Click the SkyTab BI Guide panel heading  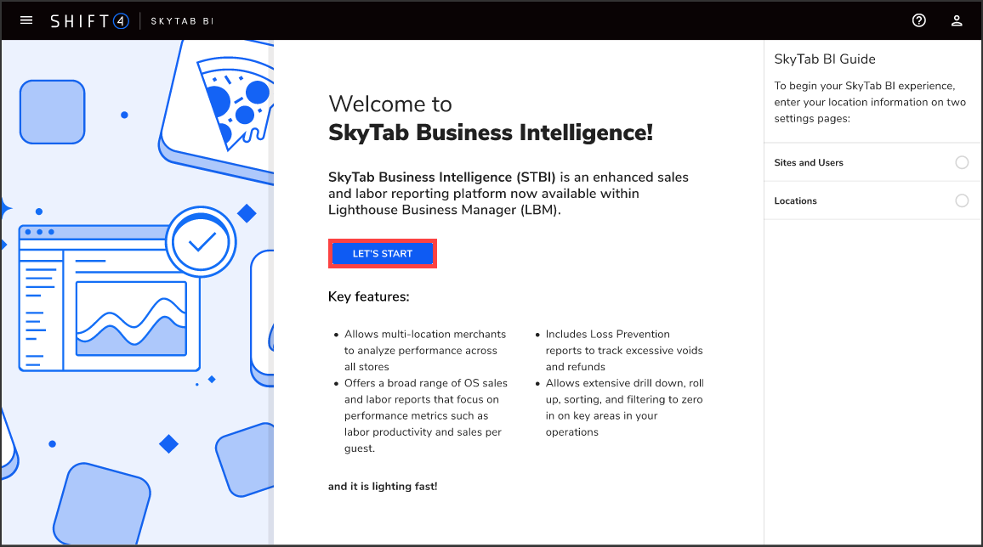[825, 59]
